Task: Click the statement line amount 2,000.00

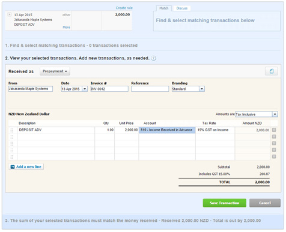Action: 123,14
